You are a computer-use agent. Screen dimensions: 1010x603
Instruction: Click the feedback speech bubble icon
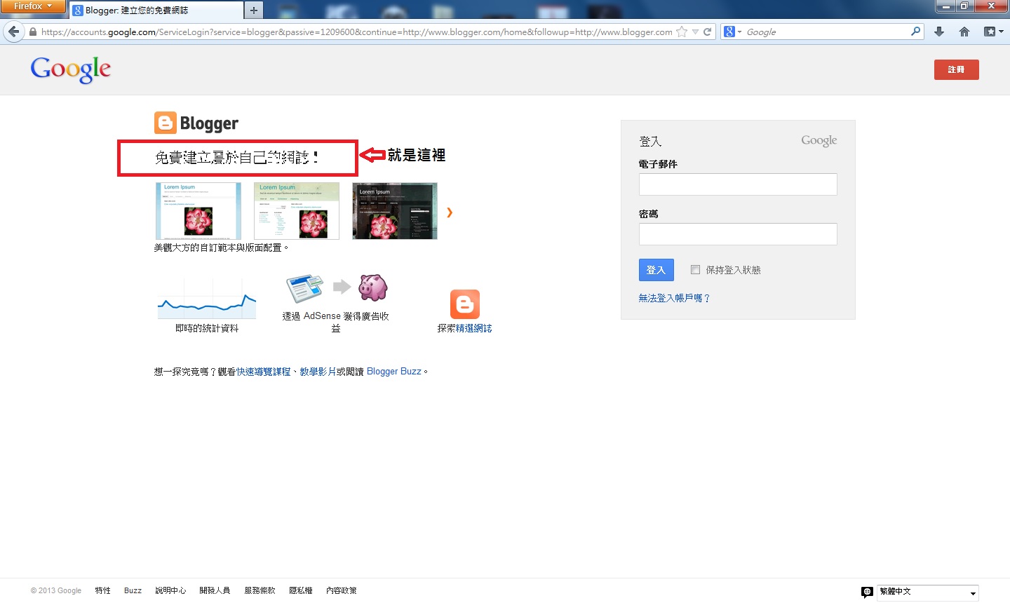867,592
